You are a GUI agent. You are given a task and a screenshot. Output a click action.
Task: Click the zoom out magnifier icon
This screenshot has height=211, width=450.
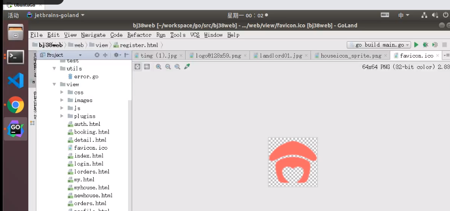pos(168,67)
